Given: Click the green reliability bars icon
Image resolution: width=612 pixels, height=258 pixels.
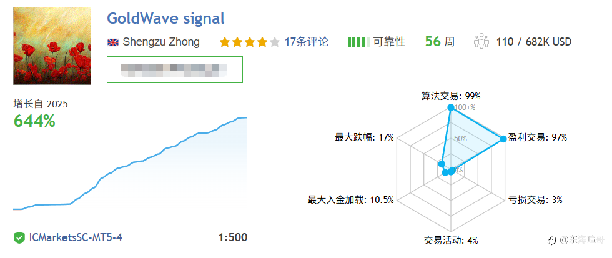Looking at the screenshot, I should [358, 42].
